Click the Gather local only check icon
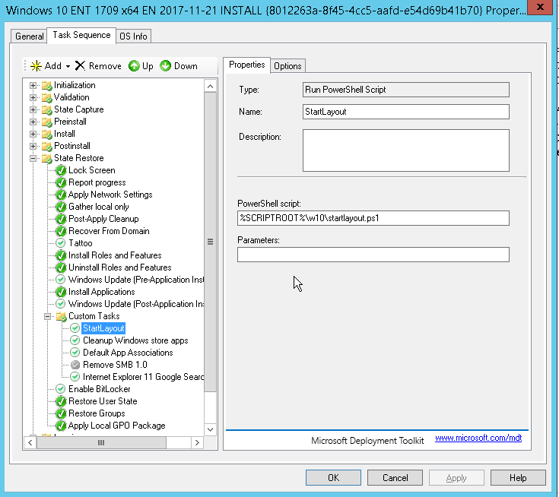559x497 pixels. [x=61, y=207]
